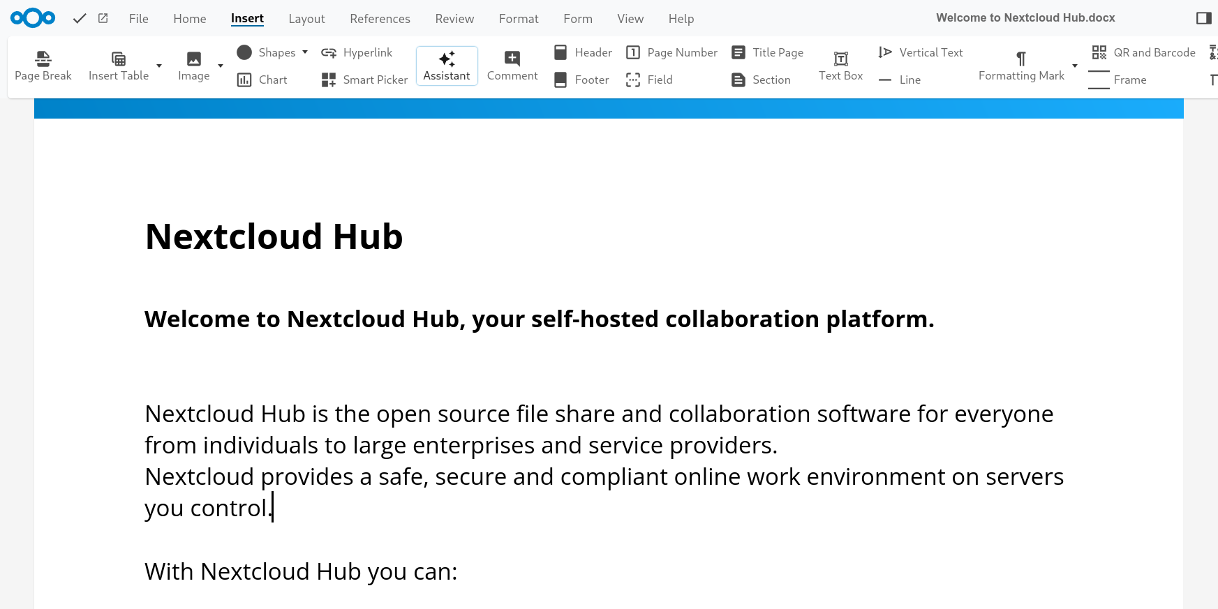Viewport: 1218px width, 609px height.
Task: Click the Nextcloud Hub heading text
Action: tap(274, 236)
